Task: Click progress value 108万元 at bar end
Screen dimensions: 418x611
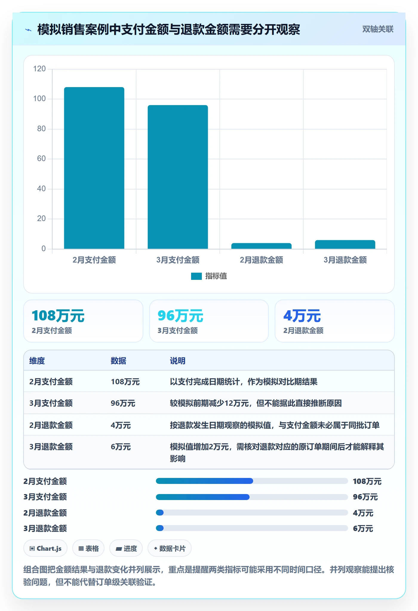Action: (367, 481)
